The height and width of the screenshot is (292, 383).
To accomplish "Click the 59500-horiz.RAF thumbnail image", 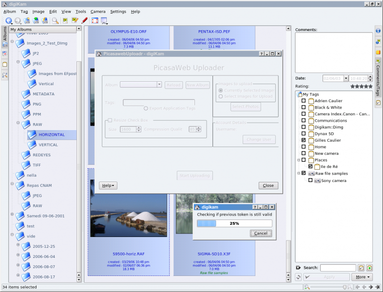I will tap(129, 208).
